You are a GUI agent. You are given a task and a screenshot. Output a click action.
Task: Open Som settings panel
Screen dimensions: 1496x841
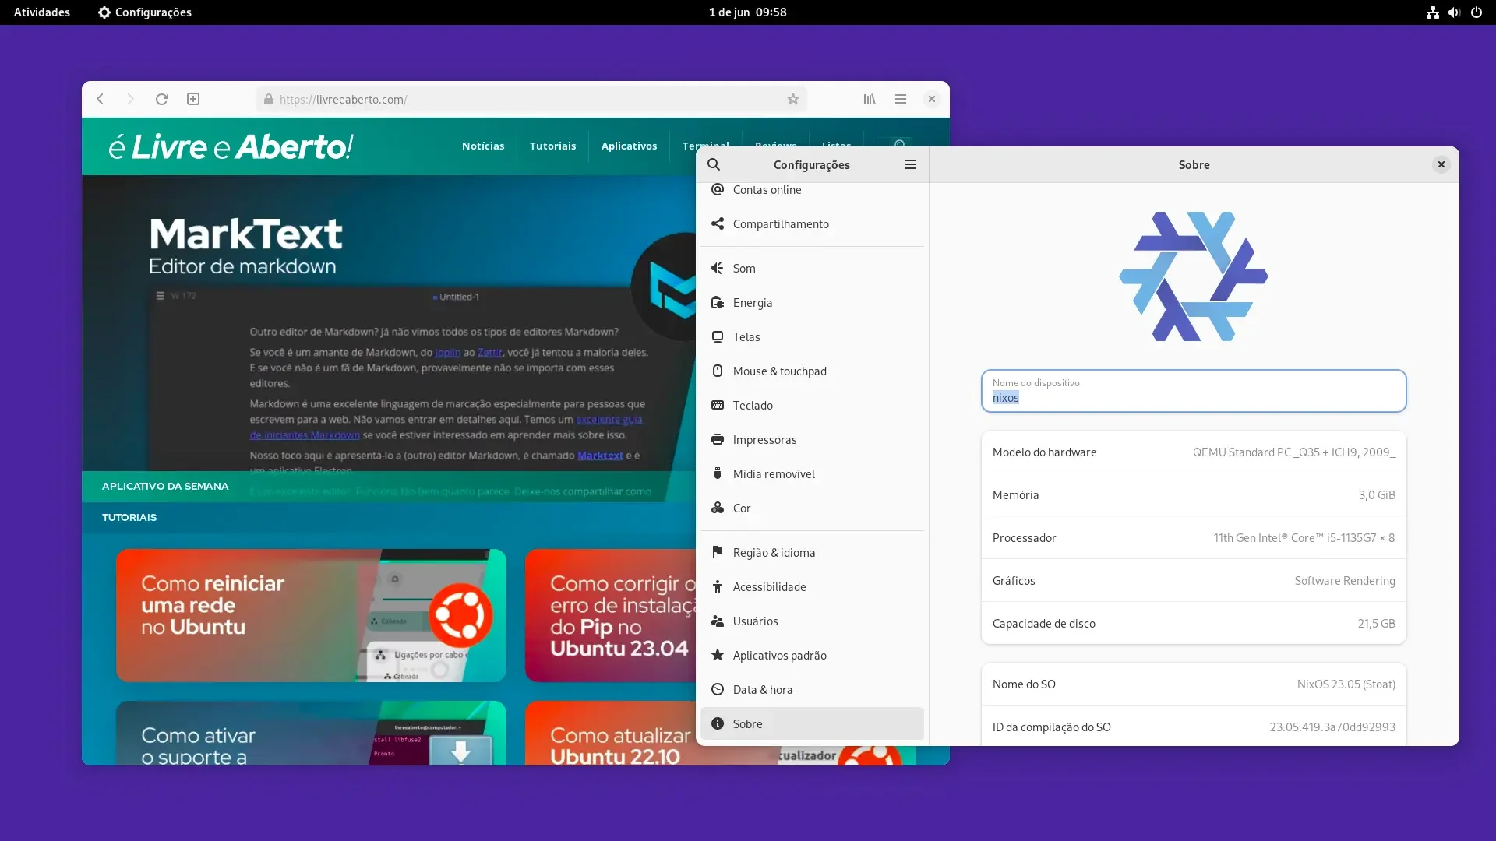[812, 269]
